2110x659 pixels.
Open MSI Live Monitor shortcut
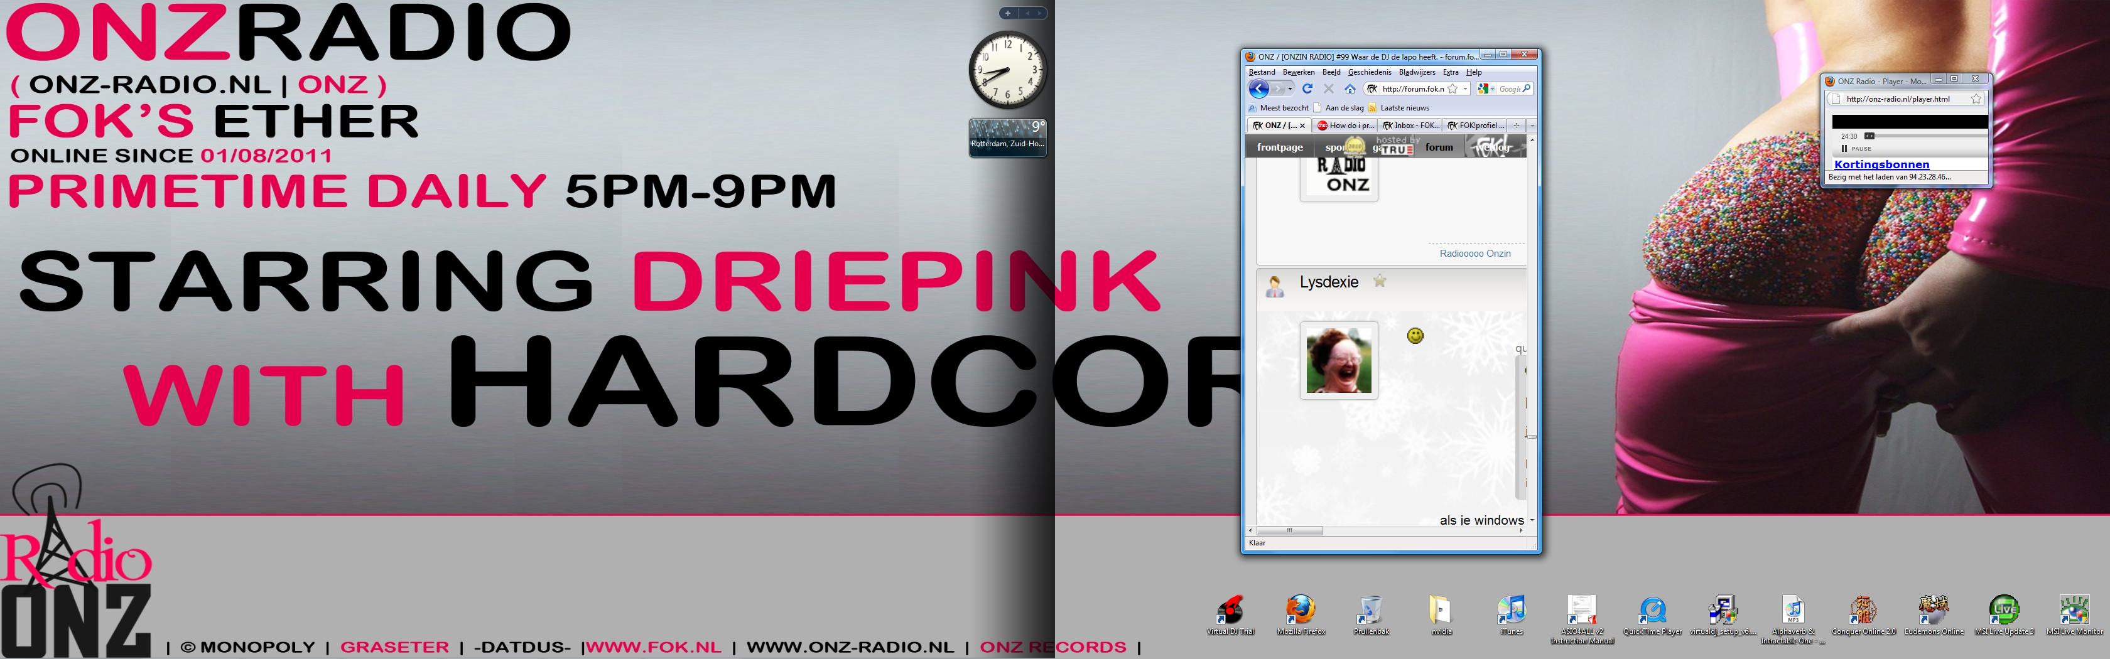click(x=2074, y=616)
